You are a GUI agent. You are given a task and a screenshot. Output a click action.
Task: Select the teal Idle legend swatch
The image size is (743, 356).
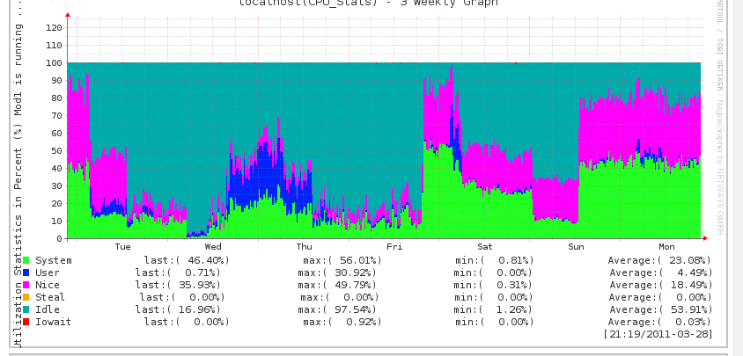pos(26,309)
